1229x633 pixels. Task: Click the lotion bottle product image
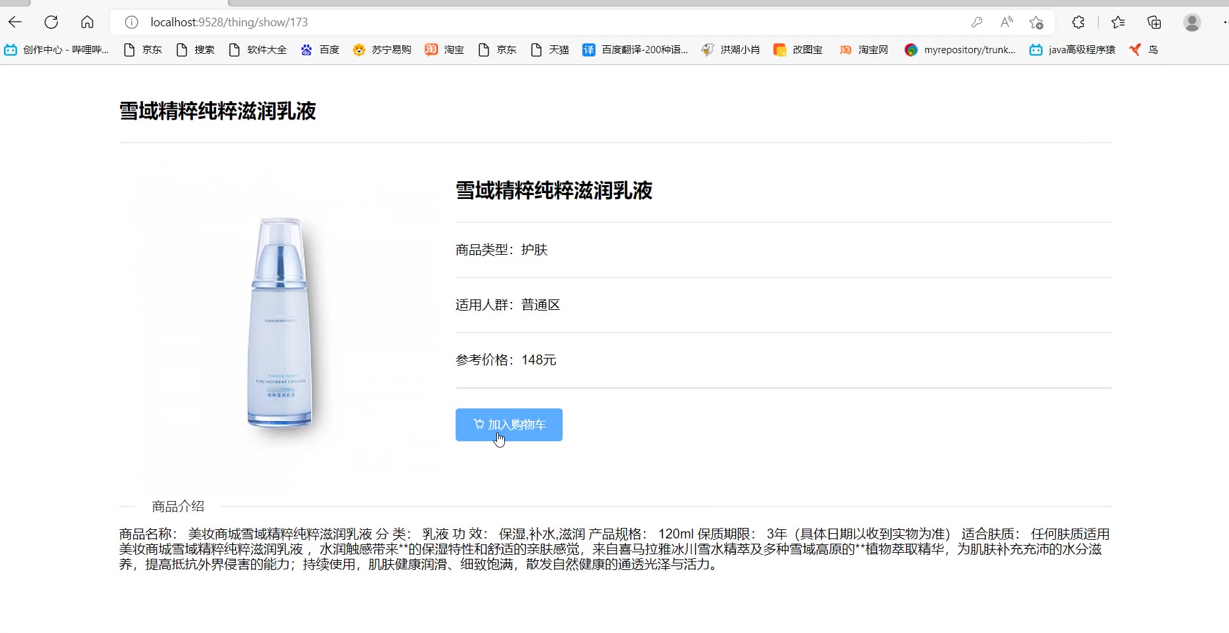(280, 322)
